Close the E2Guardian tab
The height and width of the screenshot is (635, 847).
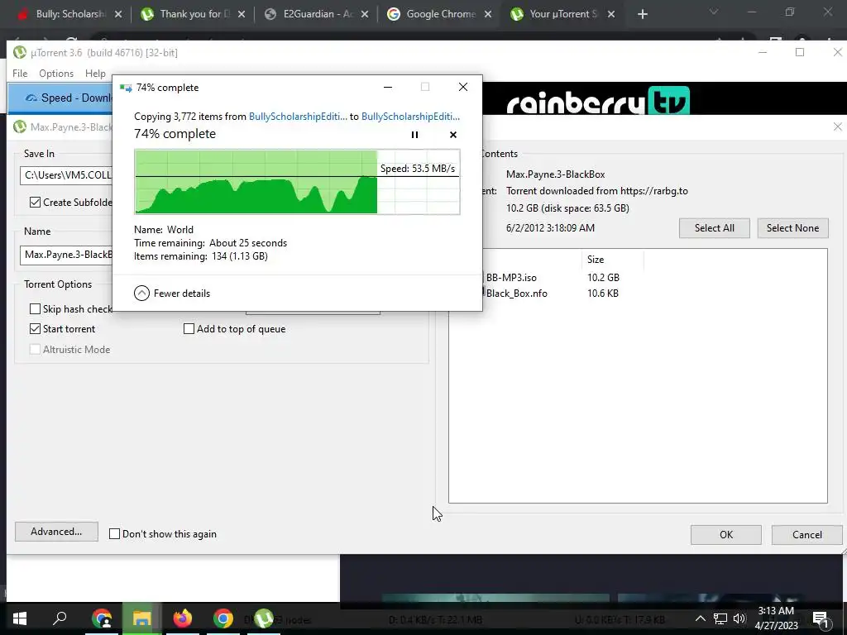point(365,14)
